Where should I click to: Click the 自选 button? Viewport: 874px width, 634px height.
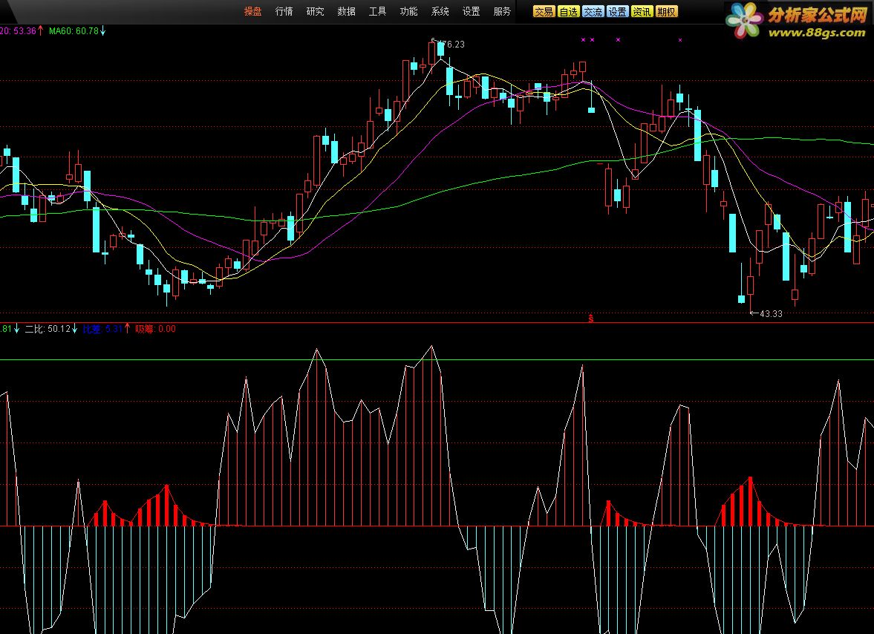(x=569, y=12)
